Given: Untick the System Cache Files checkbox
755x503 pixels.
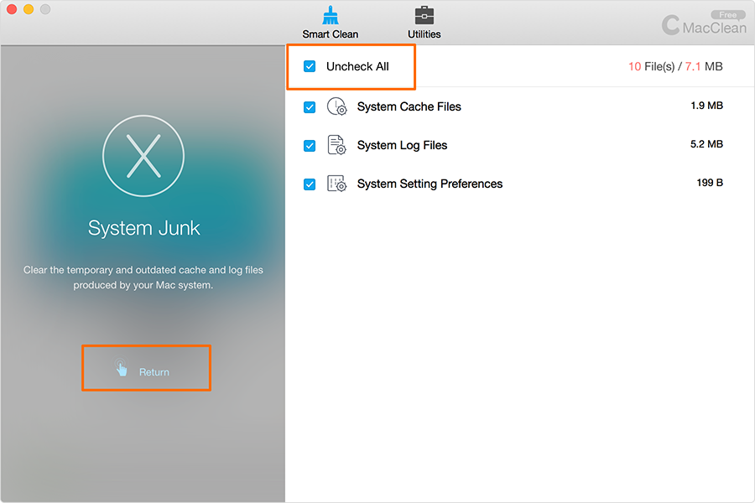Looking at the screenshot, I should [310, 106].
